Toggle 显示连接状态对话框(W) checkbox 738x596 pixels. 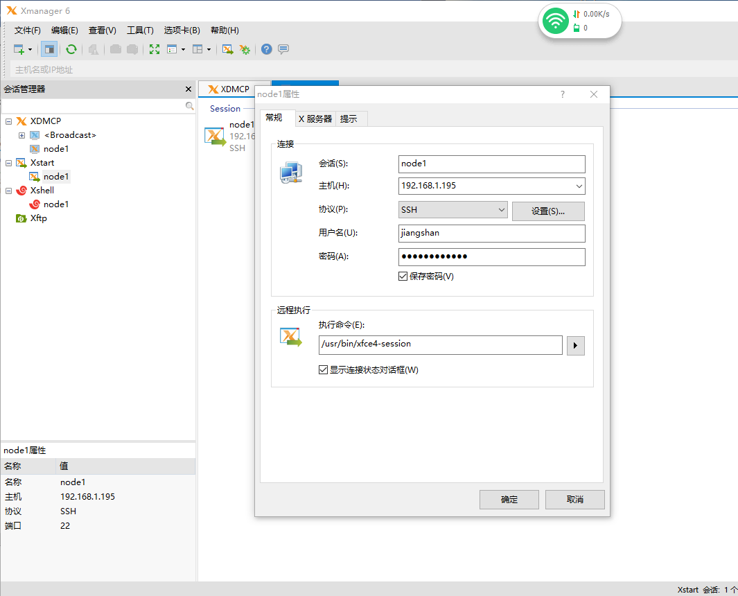[x=324, y=370]
